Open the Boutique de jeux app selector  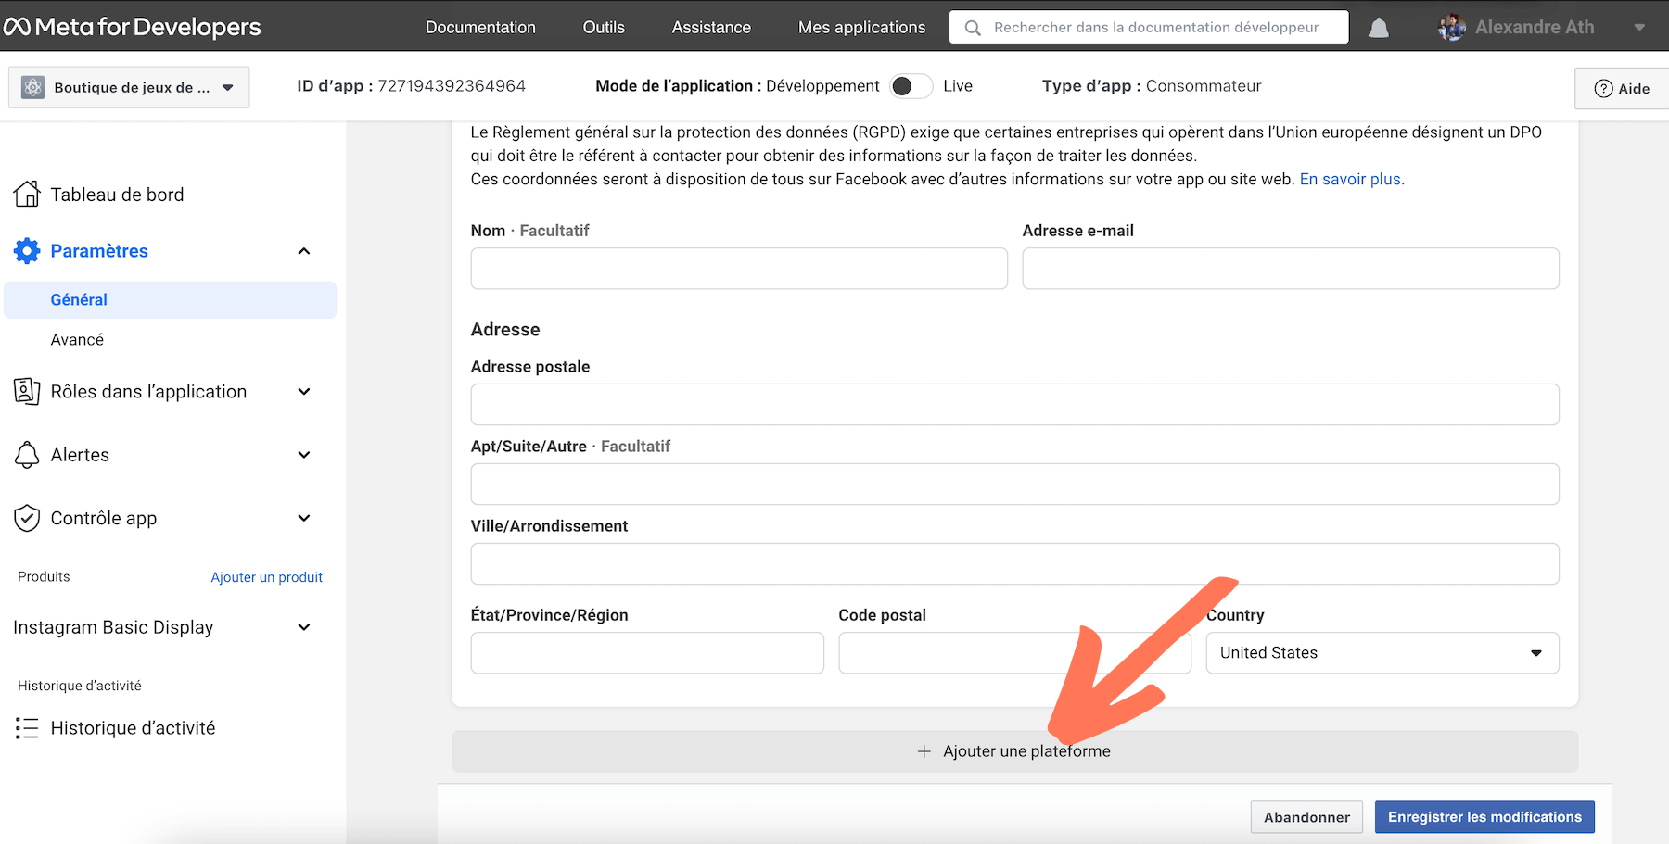(129, 87)
